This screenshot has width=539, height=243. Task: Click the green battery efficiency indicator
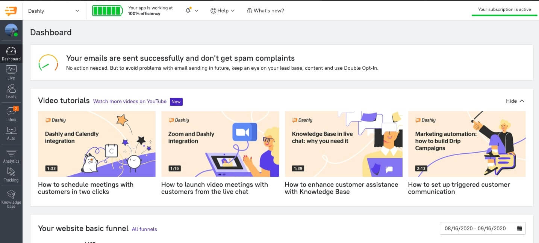click(x=107, y=11)
